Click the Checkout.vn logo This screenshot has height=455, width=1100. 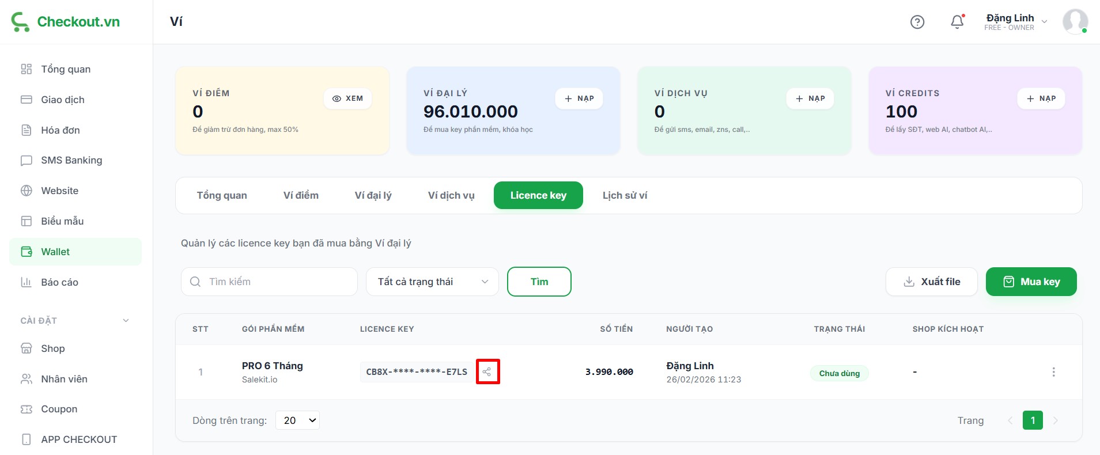click(66, 22)
